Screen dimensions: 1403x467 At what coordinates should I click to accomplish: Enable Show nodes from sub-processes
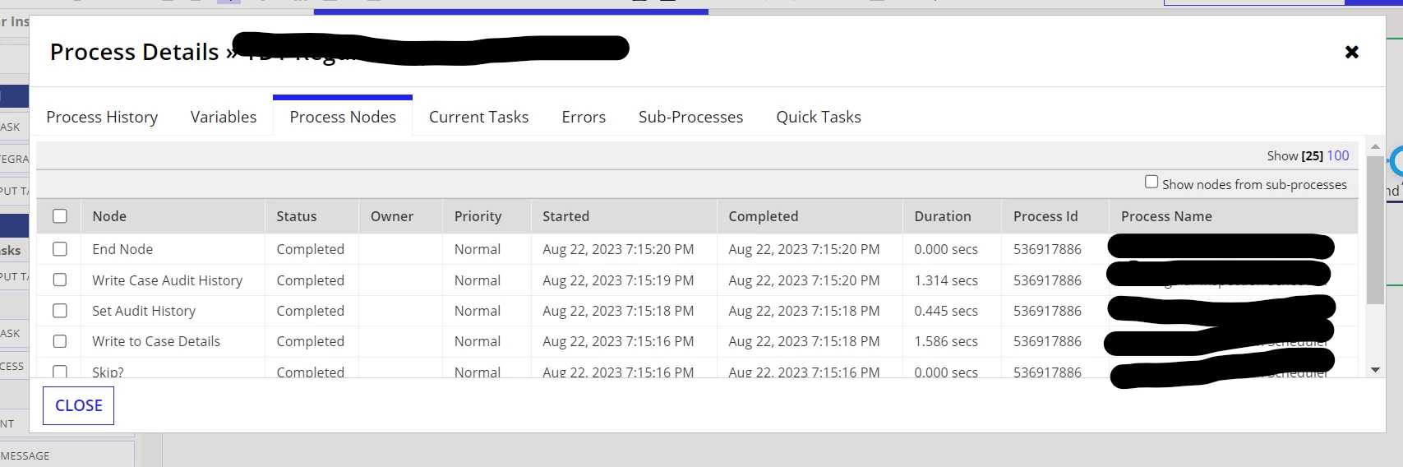1151,182
